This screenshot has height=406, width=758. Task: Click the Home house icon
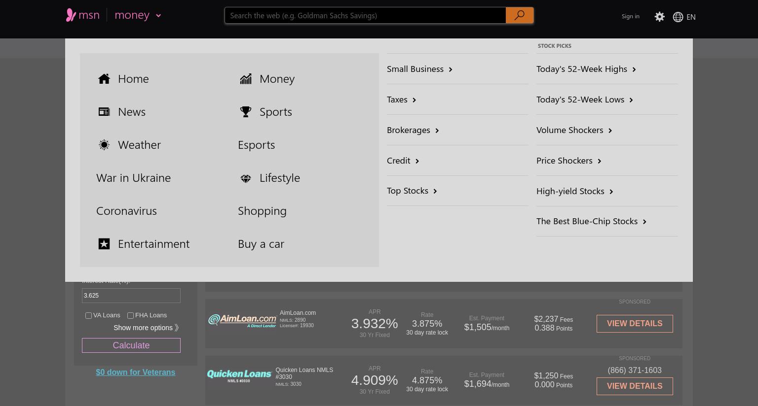pyautogui.click(x=104, y=79)
